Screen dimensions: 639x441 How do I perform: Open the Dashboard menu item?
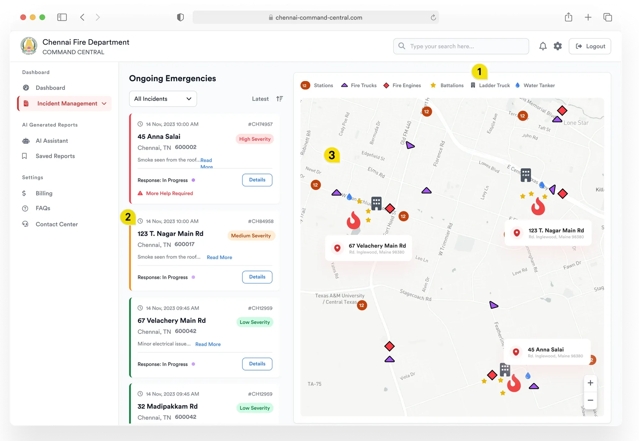point(50,88)
